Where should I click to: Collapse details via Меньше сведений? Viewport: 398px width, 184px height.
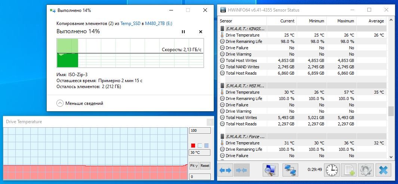(x=80, y=103)
